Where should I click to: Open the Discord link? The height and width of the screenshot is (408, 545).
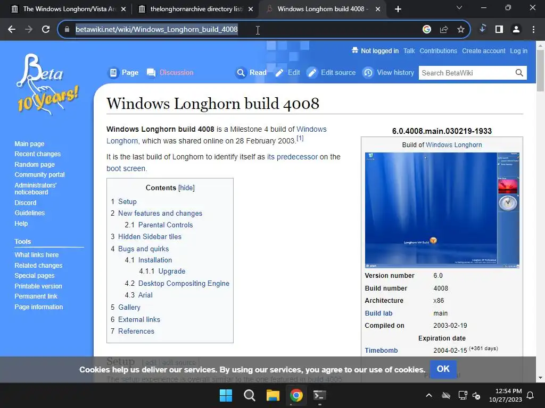(26, 202)
